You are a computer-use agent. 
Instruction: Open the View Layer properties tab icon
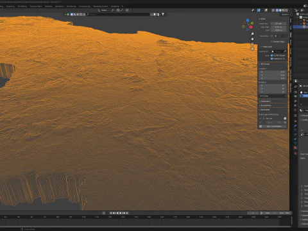coord(295,101)
